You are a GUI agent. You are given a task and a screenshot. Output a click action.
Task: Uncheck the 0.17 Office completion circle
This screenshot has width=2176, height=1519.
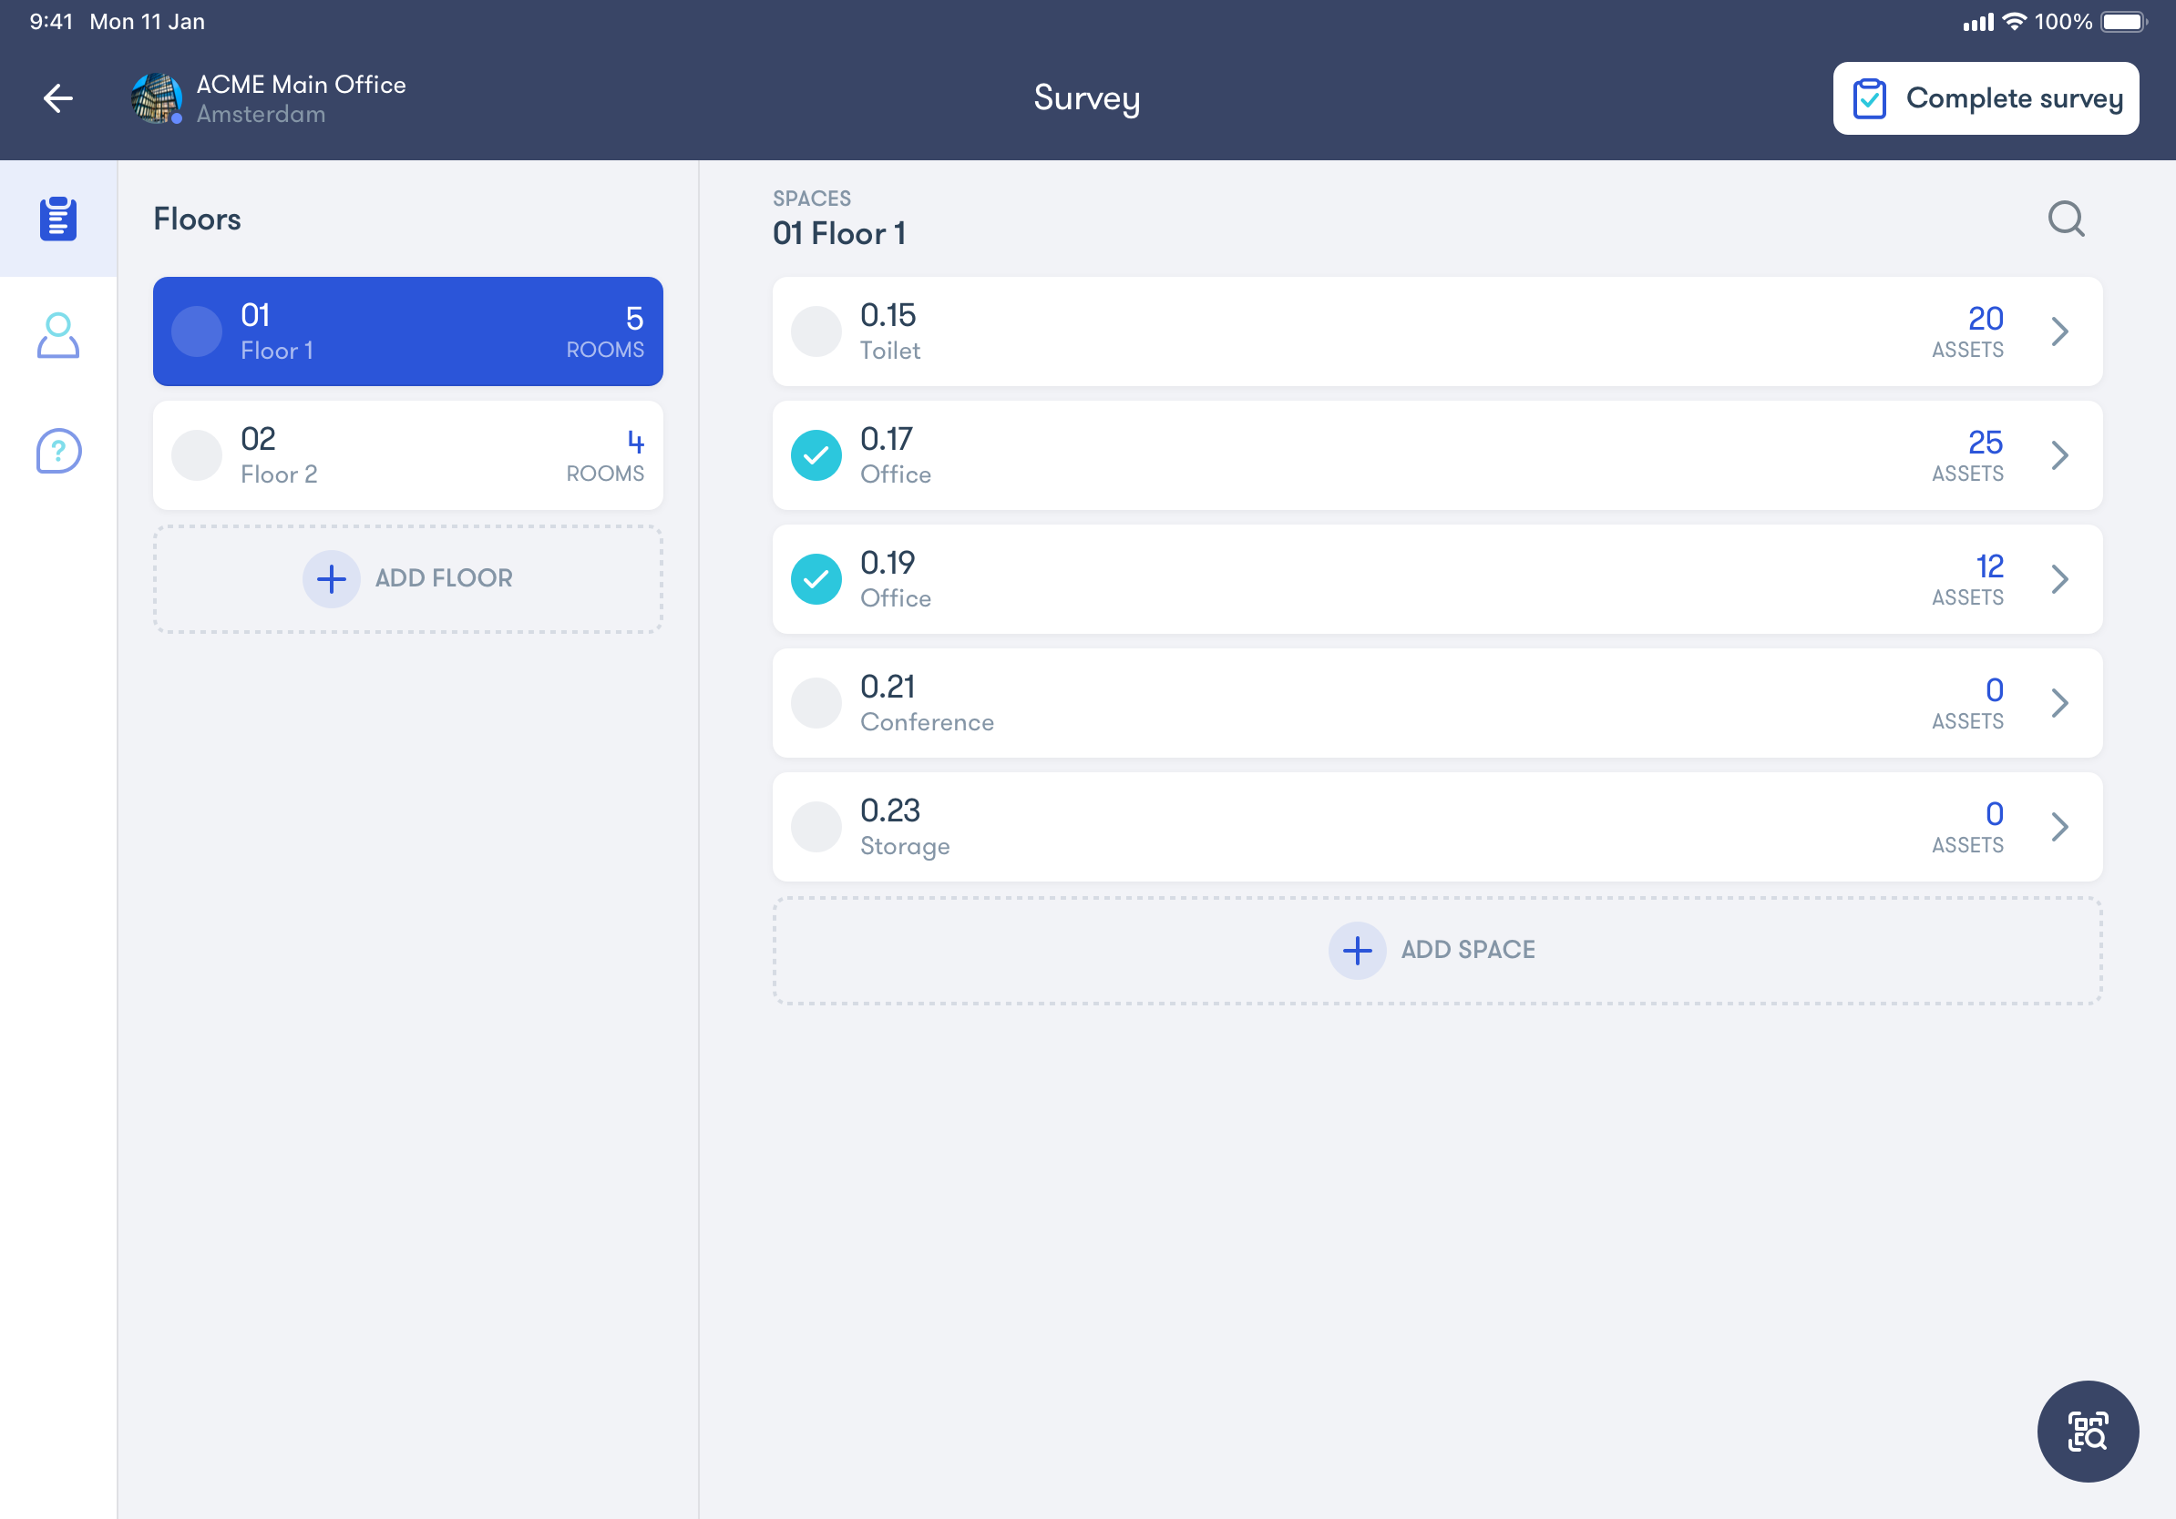(x=816, y=455)
